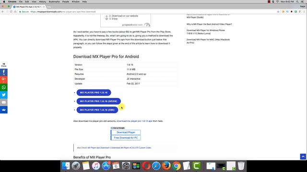
Task: Share the page on Google Plus
Action: 4,80
